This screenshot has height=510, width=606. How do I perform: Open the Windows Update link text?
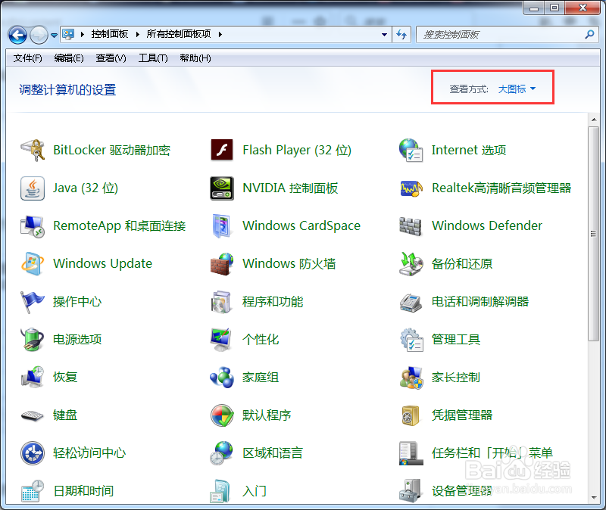click(103, 263)
